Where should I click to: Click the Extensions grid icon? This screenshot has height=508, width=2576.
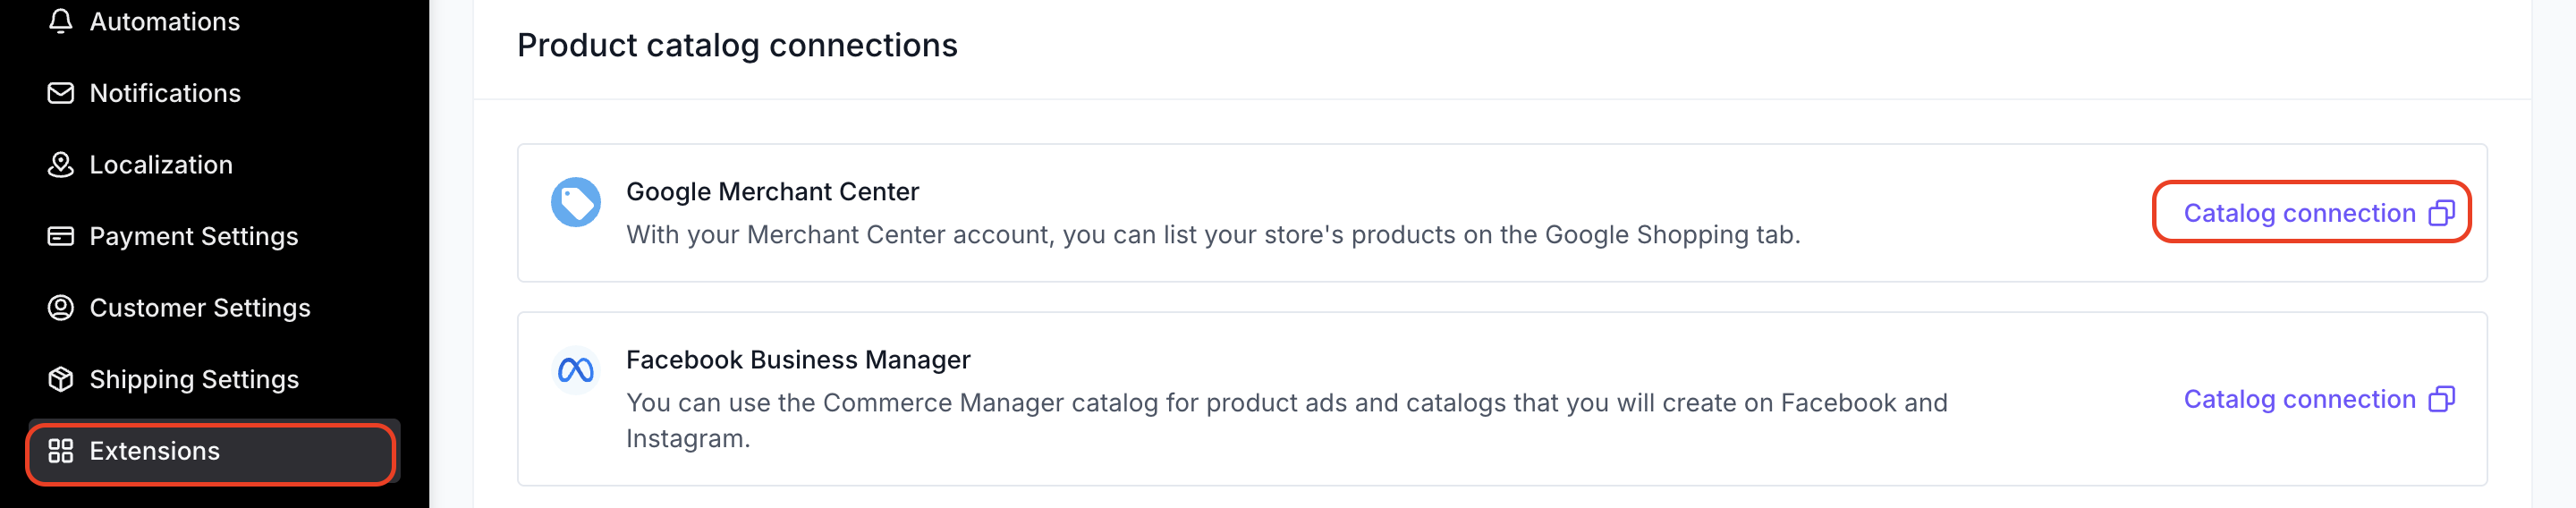point(61,451)
